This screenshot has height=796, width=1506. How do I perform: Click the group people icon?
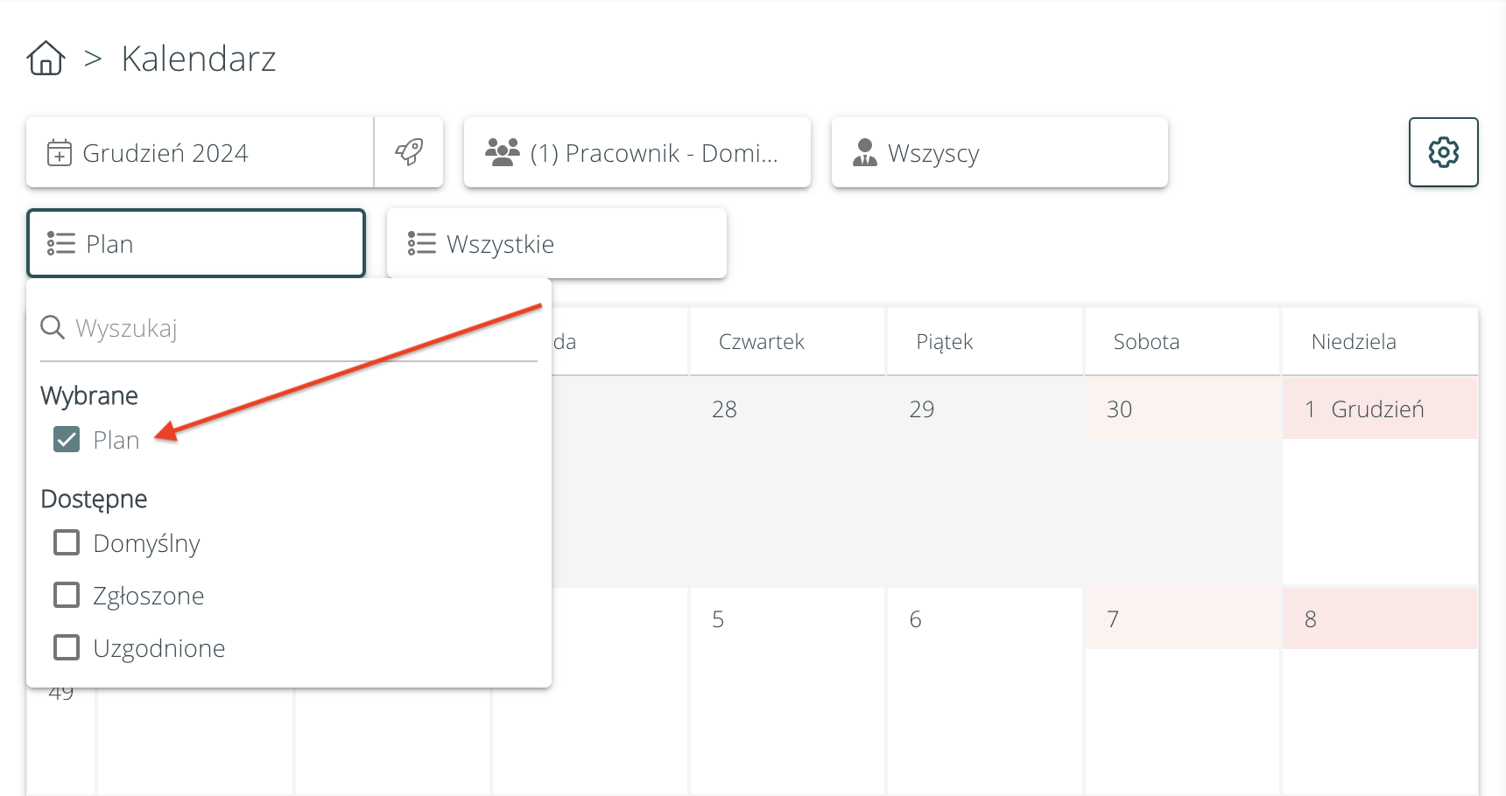[503, 152]
